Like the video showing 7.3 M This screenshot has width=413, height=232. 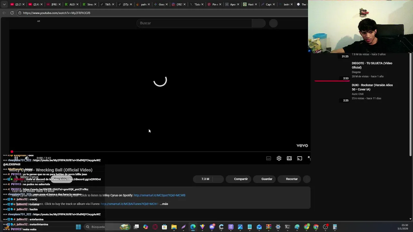tap(203, 179)
